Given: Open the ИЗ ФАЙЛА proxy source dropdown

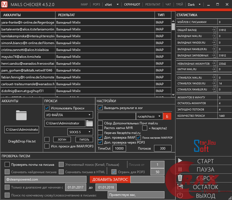Looking at the screenshot, I should pyautogui.click(x=69, y=115).
